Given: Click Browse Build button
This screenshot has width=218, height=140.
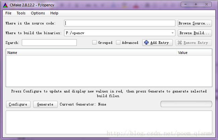Looking at the screenshot, I should coord(195,33).
